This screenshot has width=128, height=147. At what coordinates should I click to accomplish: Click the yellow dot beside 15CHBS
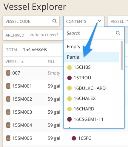[x=70, y=68]
